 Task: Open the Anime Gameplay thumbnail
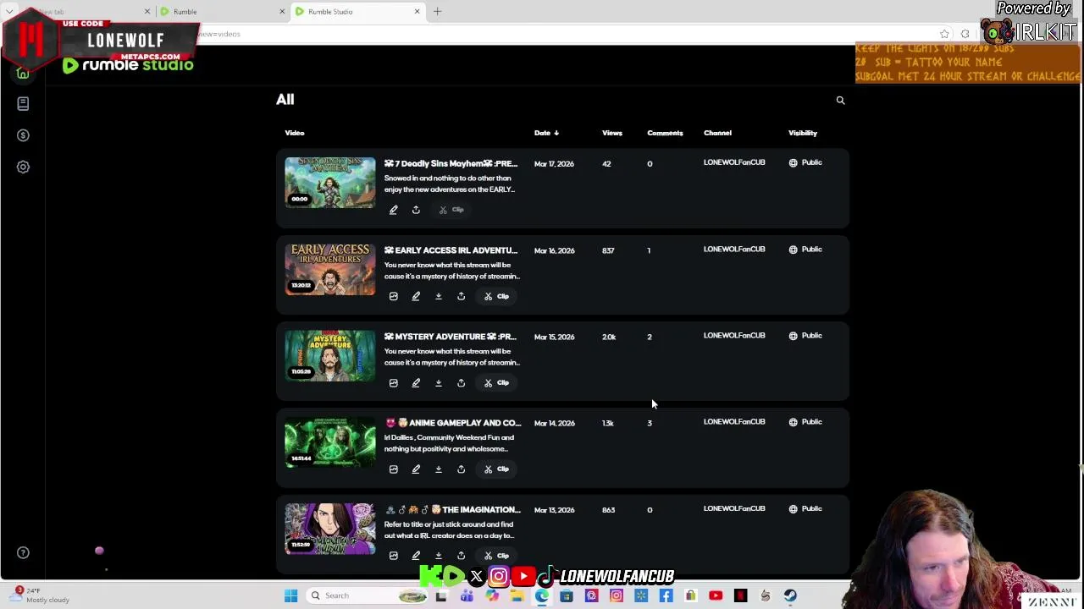(329, 442)
